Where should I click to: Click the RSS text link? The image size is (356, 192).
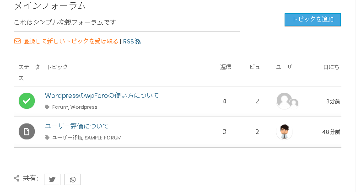(x=128, y=42)
